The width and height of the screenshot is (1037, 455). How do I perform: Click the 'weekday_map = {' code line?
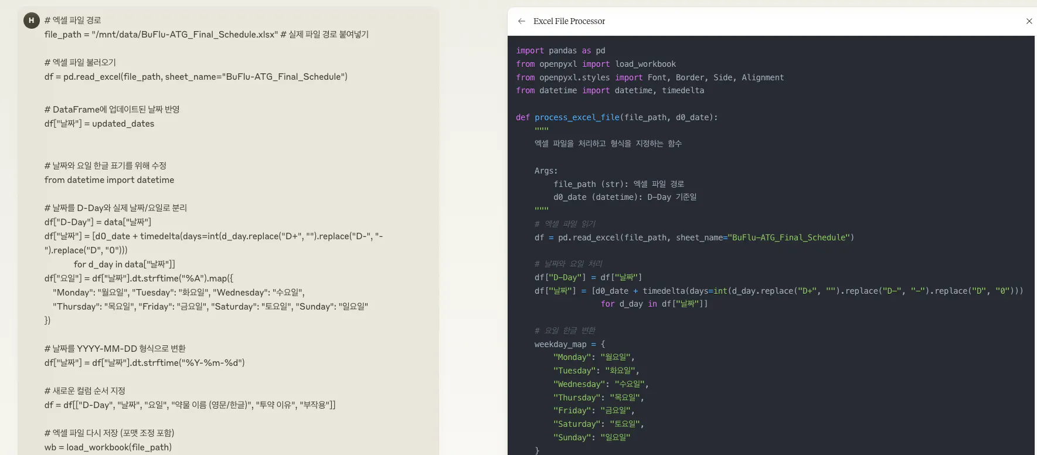click(570, 344)
